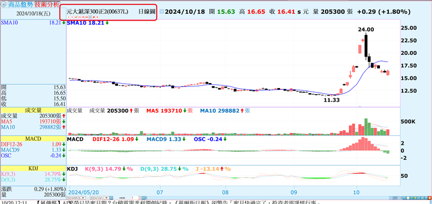Click the 日線圖 chart type label
432x204 pixels.
147,12
